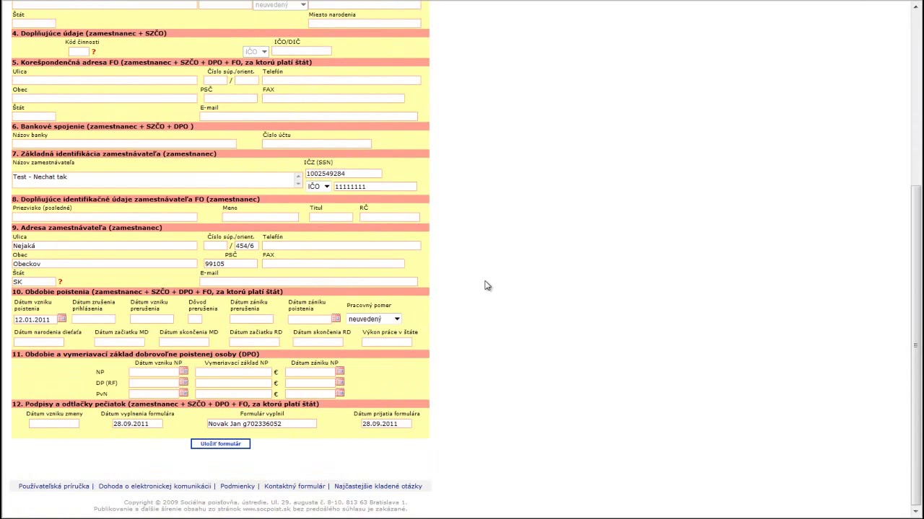The width and height of the screenshot is (924, 519).
Task: Open calendar for Dátum vzniku poistenia
Action: click(x=61, y=319)
